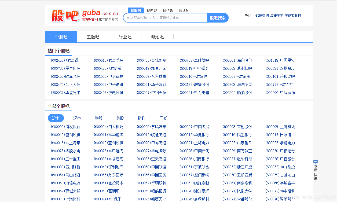Viewport: 337px width, 202px height.
Task: Open (000651)格力电器 stock forum
Action: coord(194,93)
